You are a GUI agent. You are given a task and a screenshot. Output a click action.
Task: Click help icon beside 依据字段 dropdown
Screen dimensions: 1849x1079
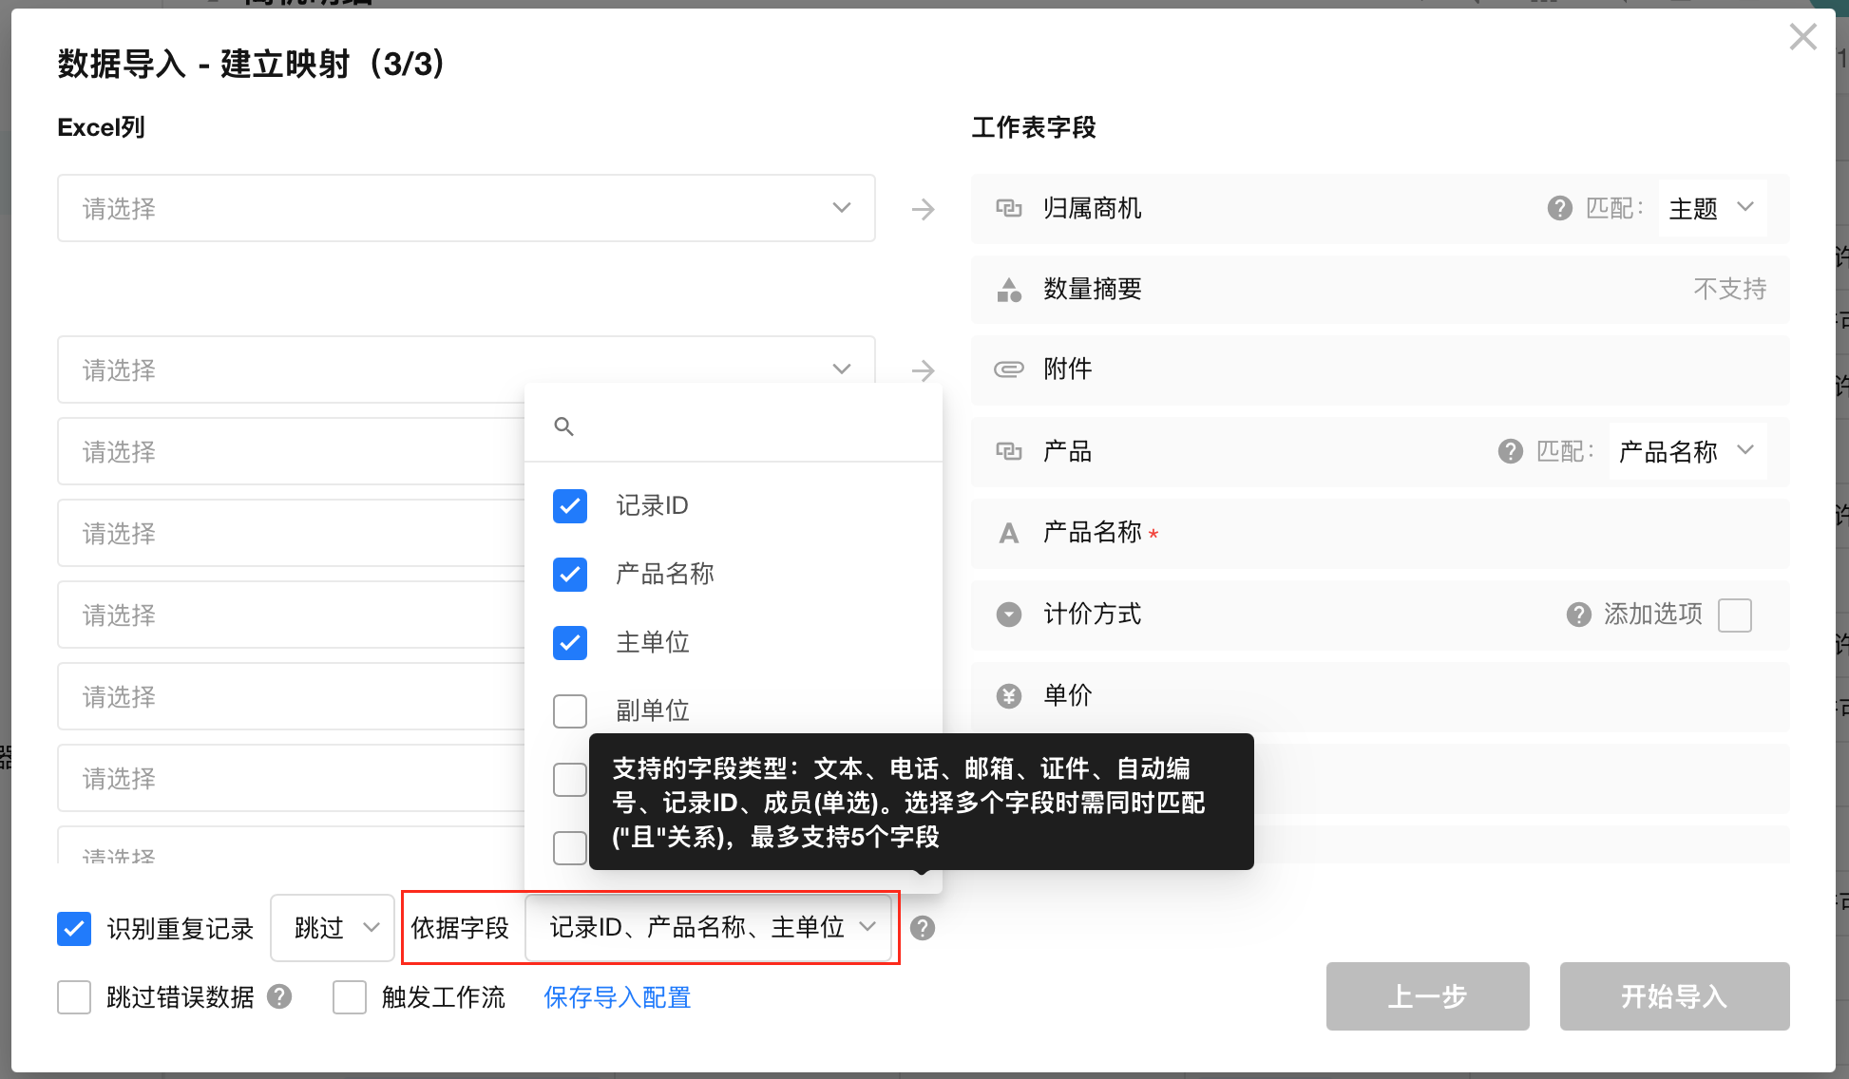tap(922, 928)
